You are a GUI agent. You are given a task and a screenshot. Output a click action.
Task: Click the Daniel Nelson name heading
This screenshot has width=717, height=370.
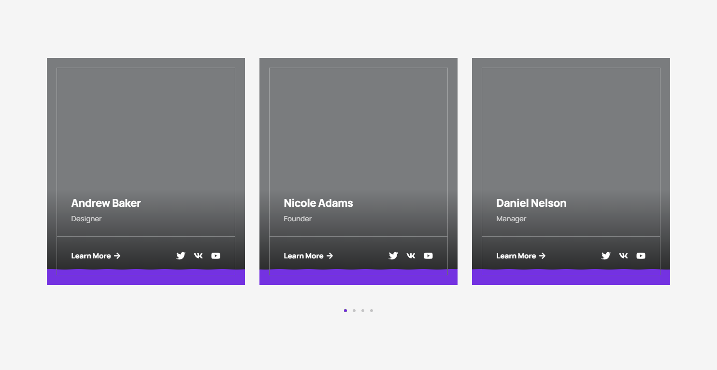coord(531,203)
